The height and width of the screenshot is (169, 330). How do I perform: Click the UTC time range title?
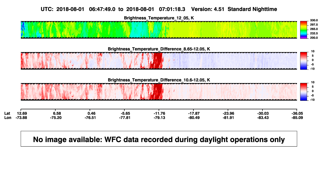pos(159,9)
